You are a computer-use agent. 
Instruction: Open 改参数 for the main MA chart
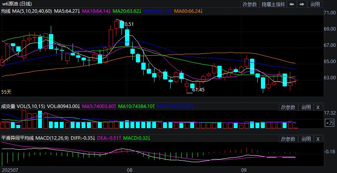pos(250,4)
